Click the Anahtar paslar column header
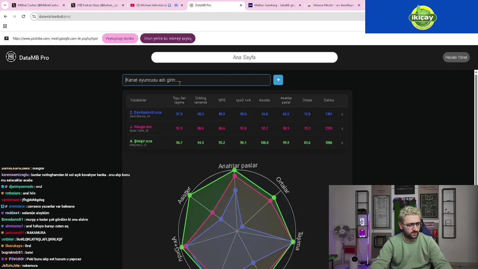This screenshot has width=478, height=269. [x=286, y=100]
